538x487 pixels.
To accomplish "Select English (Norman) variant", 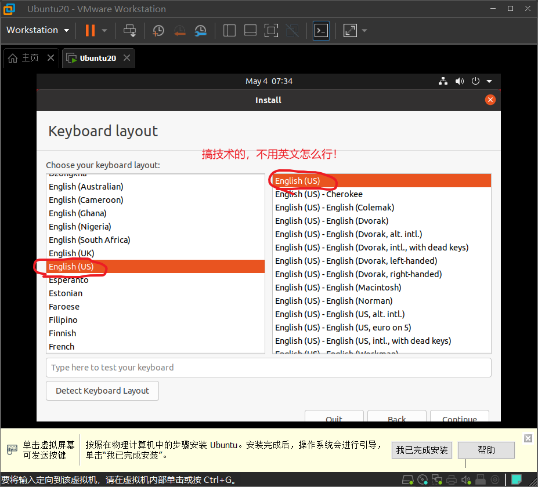I will pyautogui.click(x=382, y=301).
